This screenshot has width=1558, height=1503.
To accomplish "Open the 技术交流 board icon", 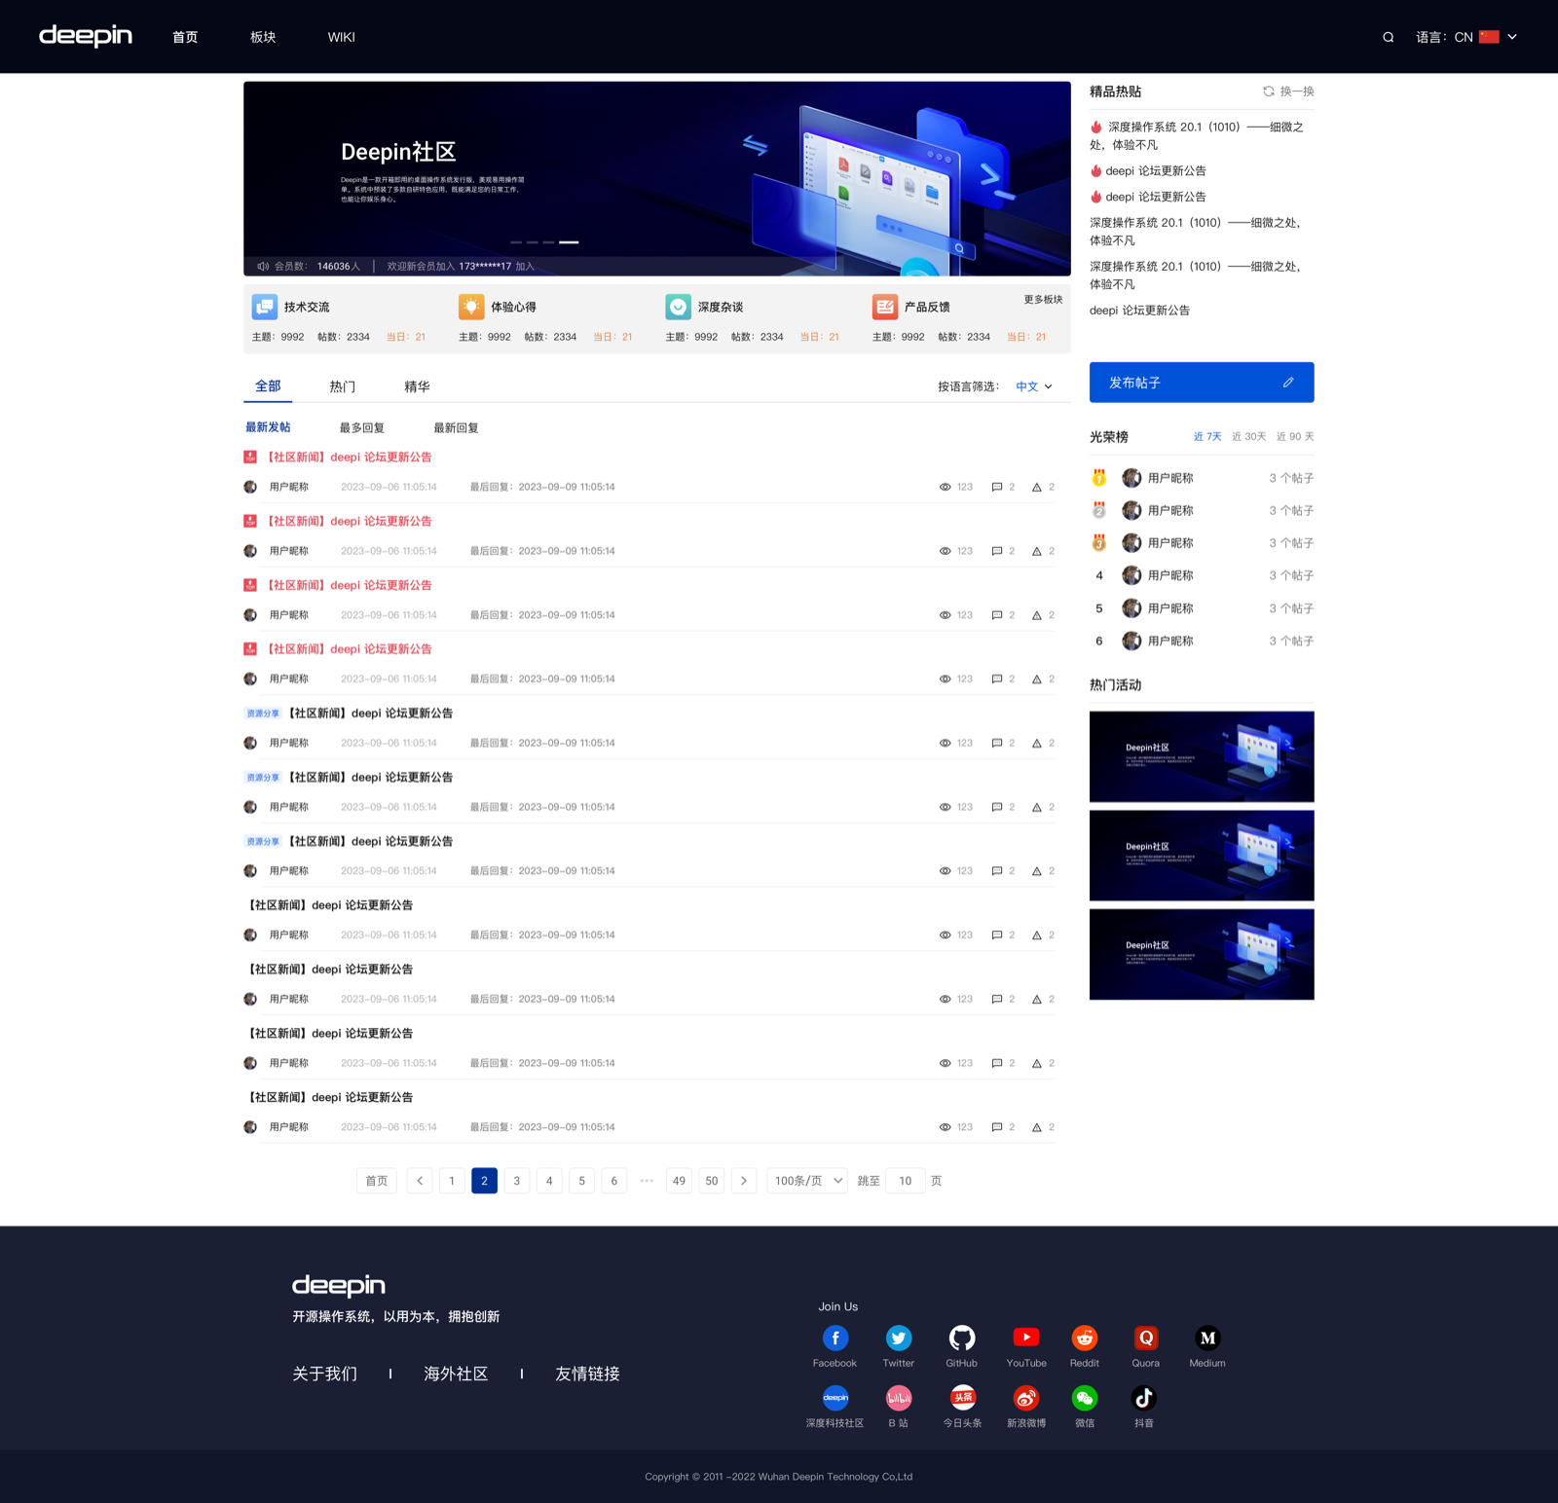I will pos(264,307).
